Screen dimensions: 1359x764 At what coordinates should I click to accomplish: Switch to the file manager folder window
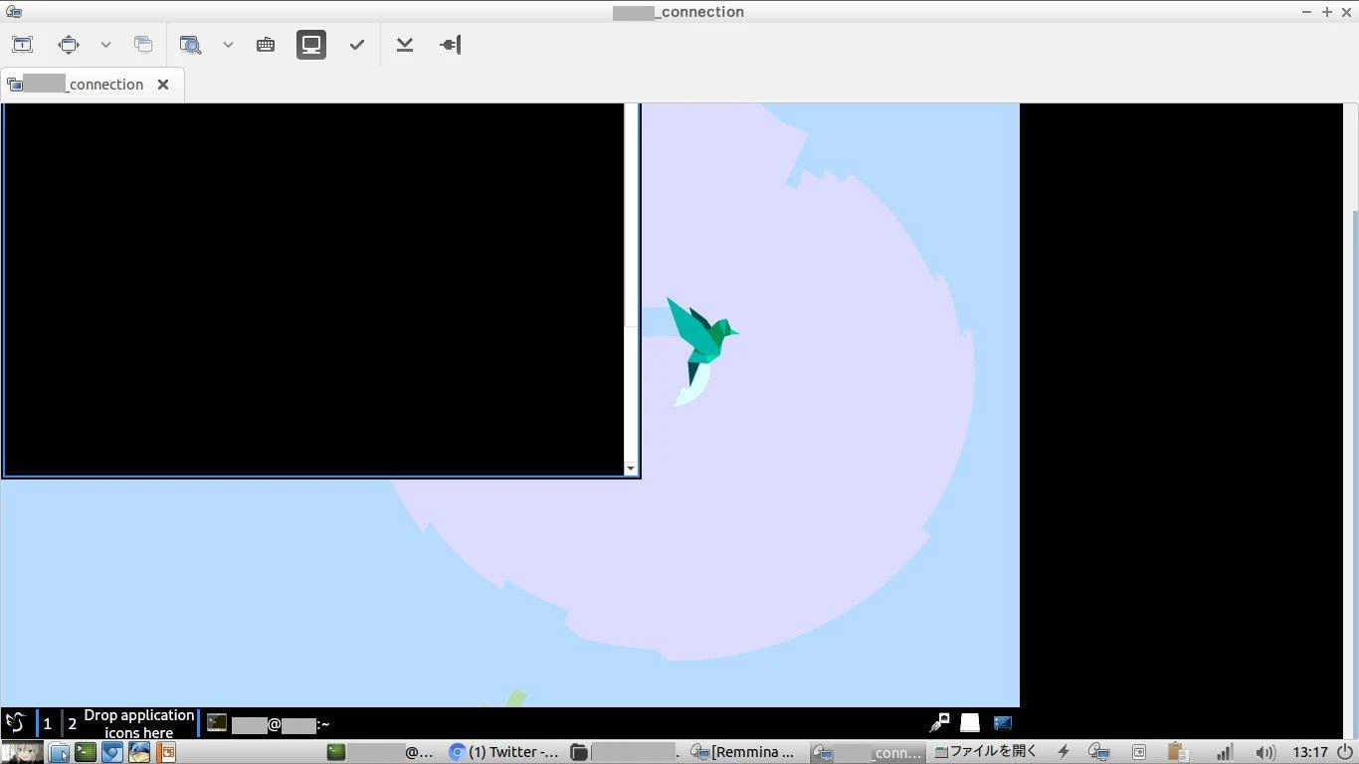626,753
